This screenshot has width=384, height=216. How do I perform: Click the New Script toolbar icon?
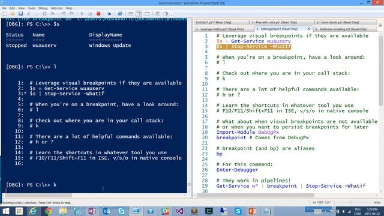coord(5,14)
